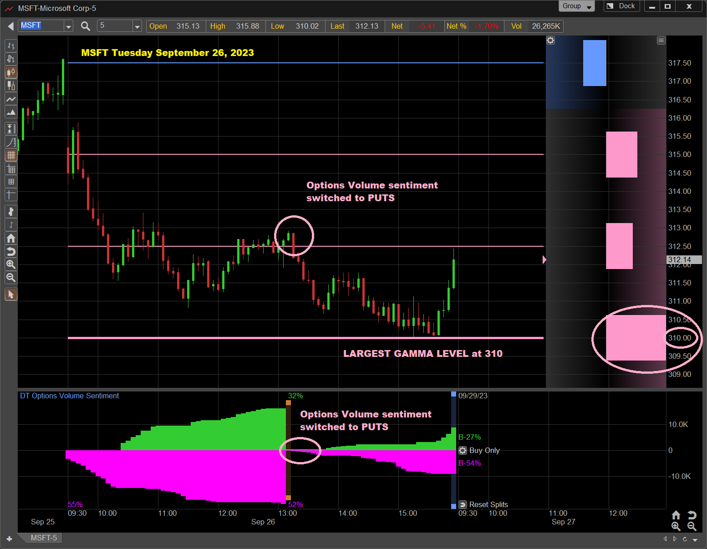Click zoom out magnifier in left toolbar

11,278
